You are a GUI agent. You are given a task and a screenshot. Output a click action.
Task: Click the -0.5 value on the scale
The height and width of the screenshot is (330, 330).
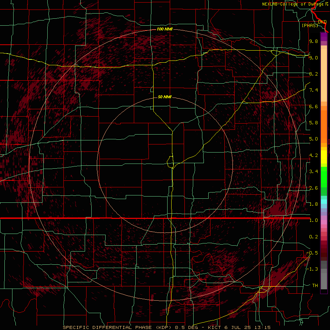pyautogui.click(x=312, y=253)
